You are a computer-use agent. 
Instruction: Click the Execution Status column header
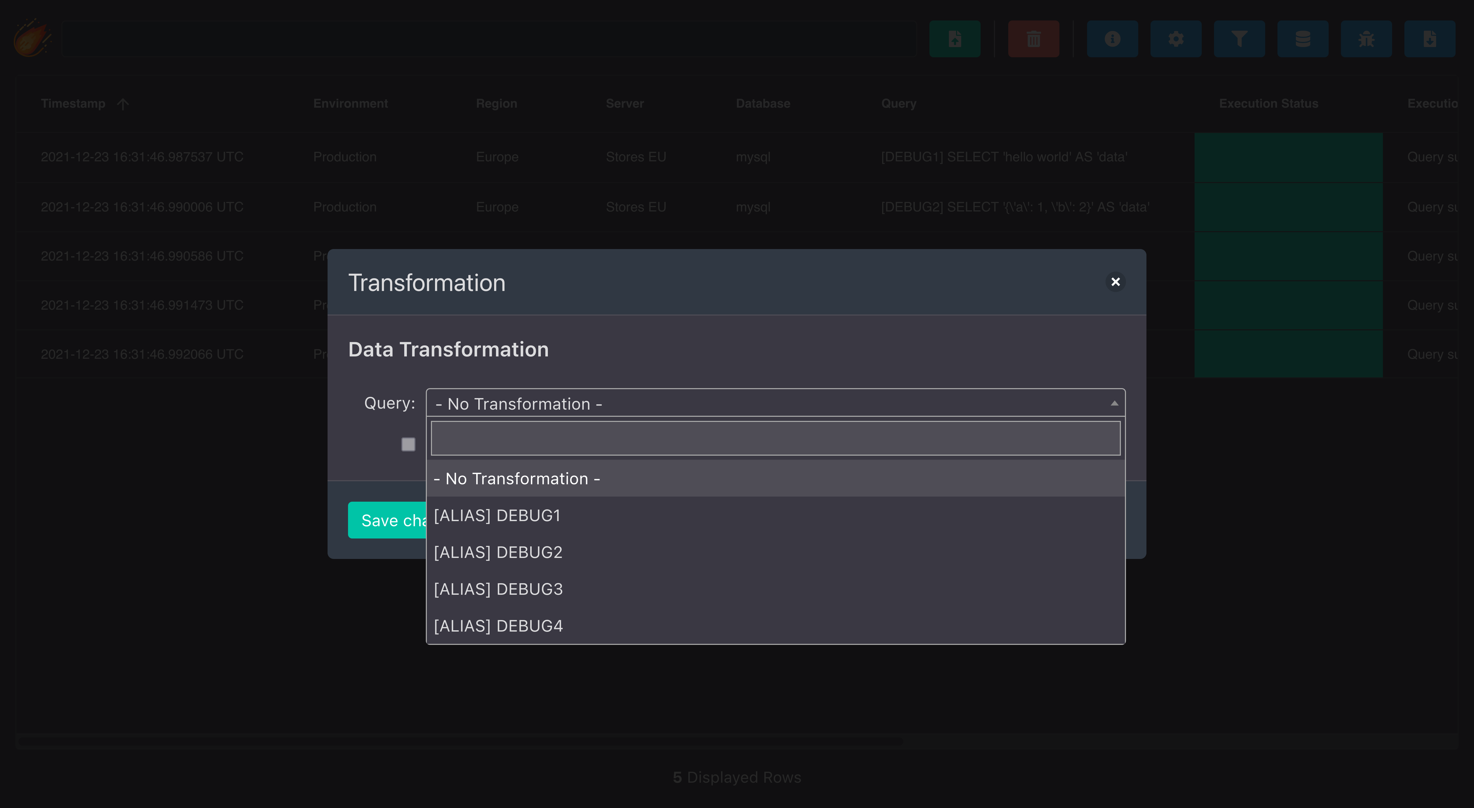[1268, 104]
